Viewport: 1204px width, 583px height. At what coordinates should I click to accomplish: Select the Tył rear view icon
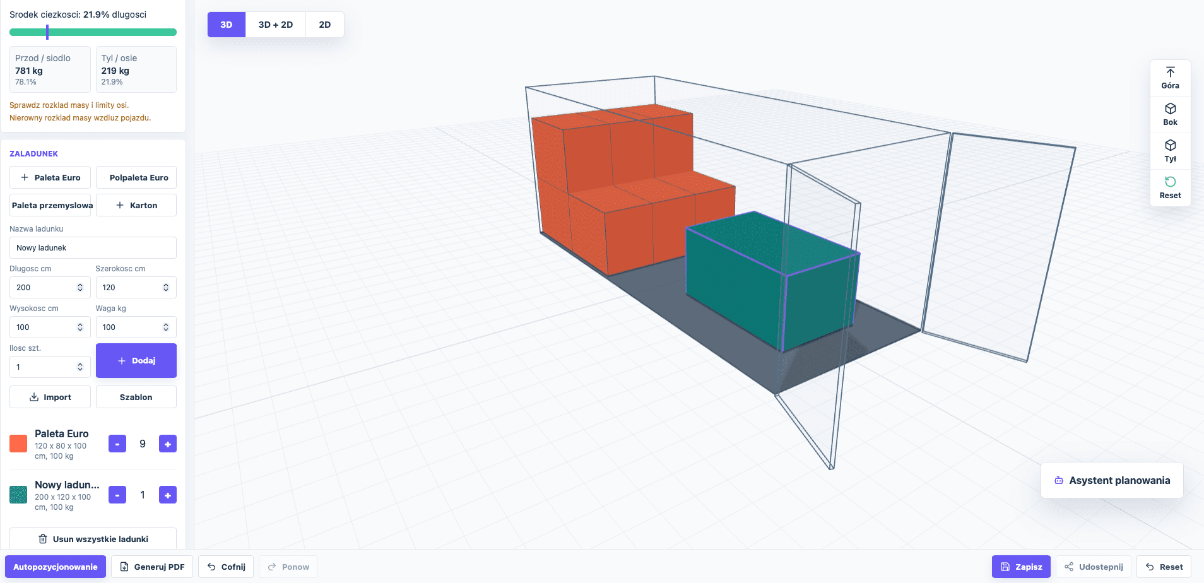[1170, 151]
